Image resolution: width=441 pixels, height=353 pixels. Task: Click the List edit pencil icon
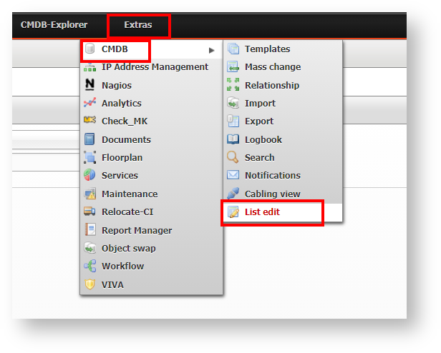pyautogui.click(x=233, y=212)
